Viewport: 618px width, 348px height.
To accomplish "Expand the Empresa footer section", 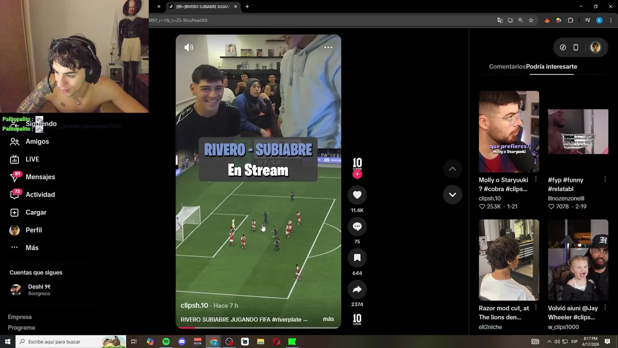I will click(20, 317).
